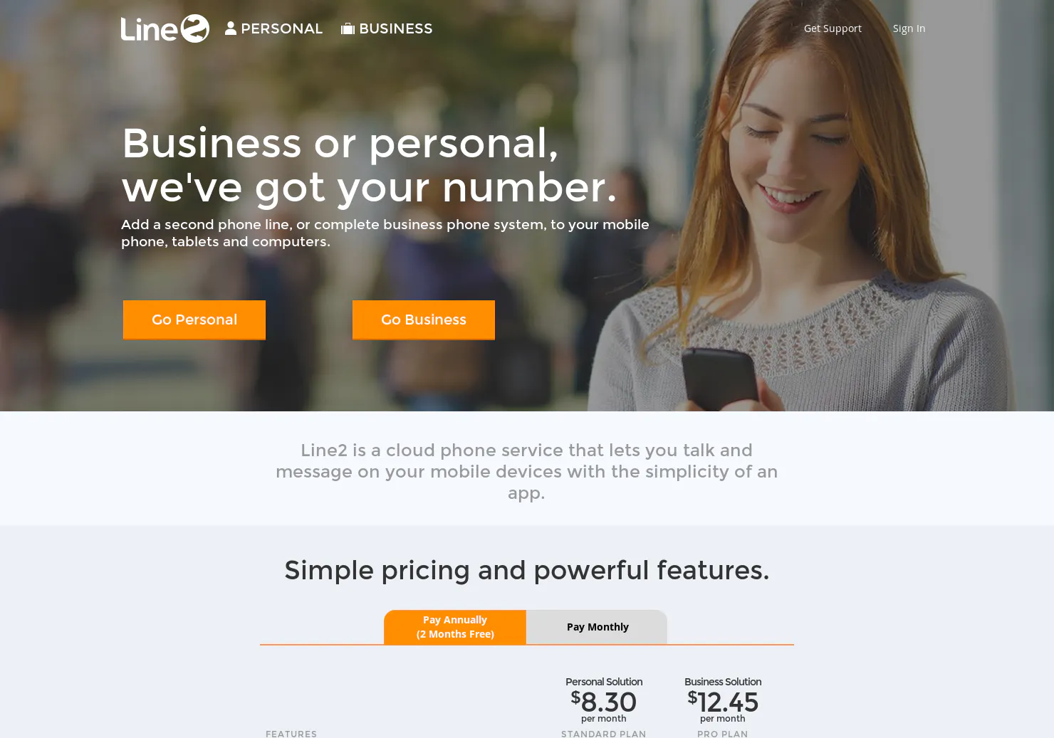Click the STANDARD PLAN label

604,734
